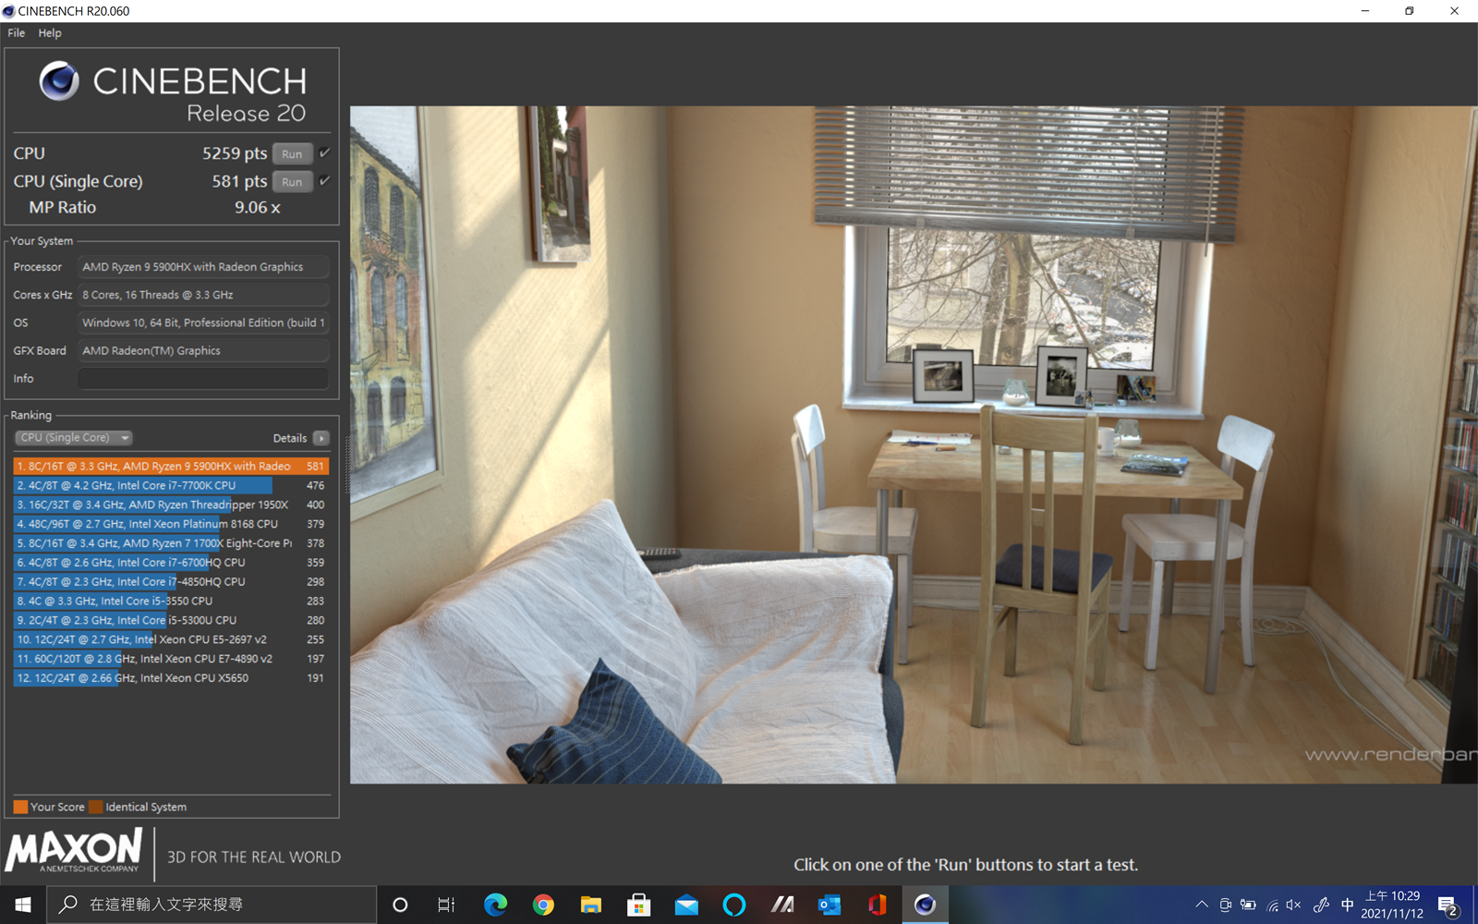Screen dimensions: 1478x924
Task: Select the Xeon Platinum 8168 ranking row
Action: tap(171, 524)
